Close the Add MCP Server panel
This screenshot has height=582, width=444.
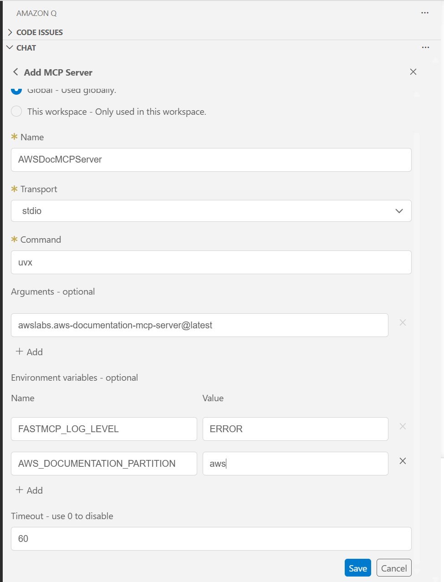[413, 72]
